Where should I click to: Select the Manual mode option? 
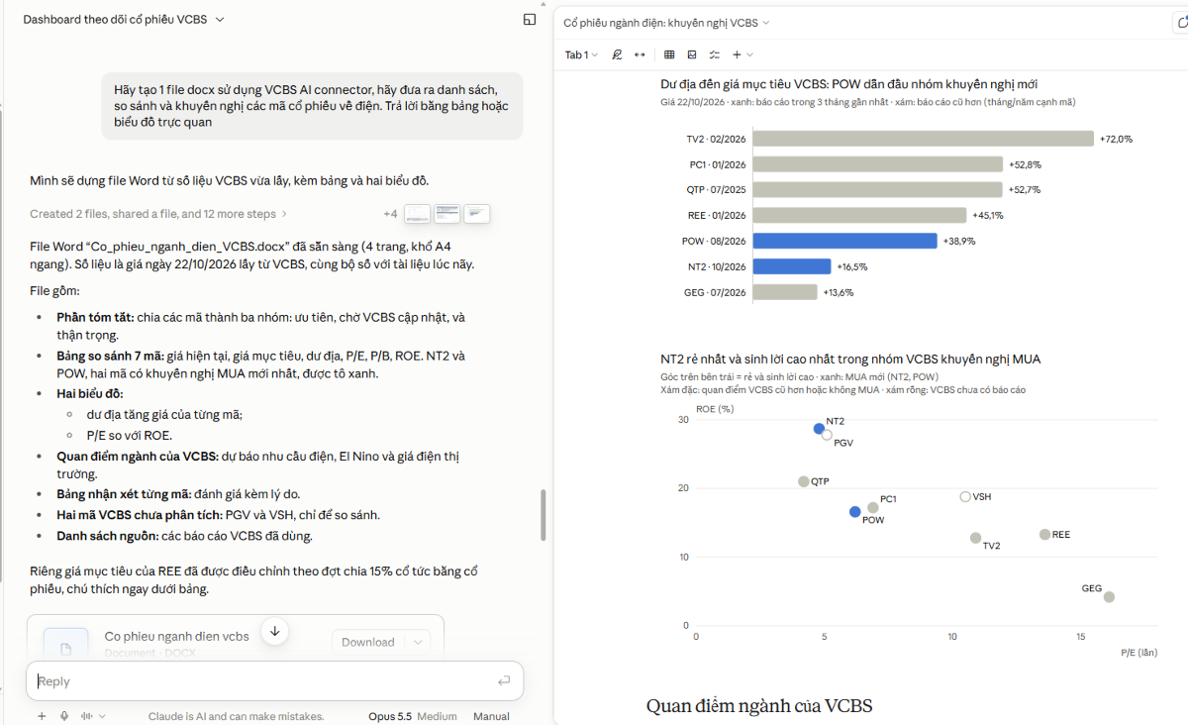(491, 716)
